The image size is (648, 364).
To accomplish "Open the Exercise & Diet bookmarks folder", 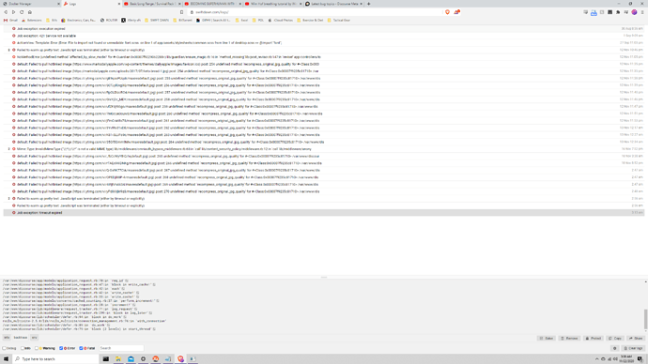I will [x=310, y=20].
